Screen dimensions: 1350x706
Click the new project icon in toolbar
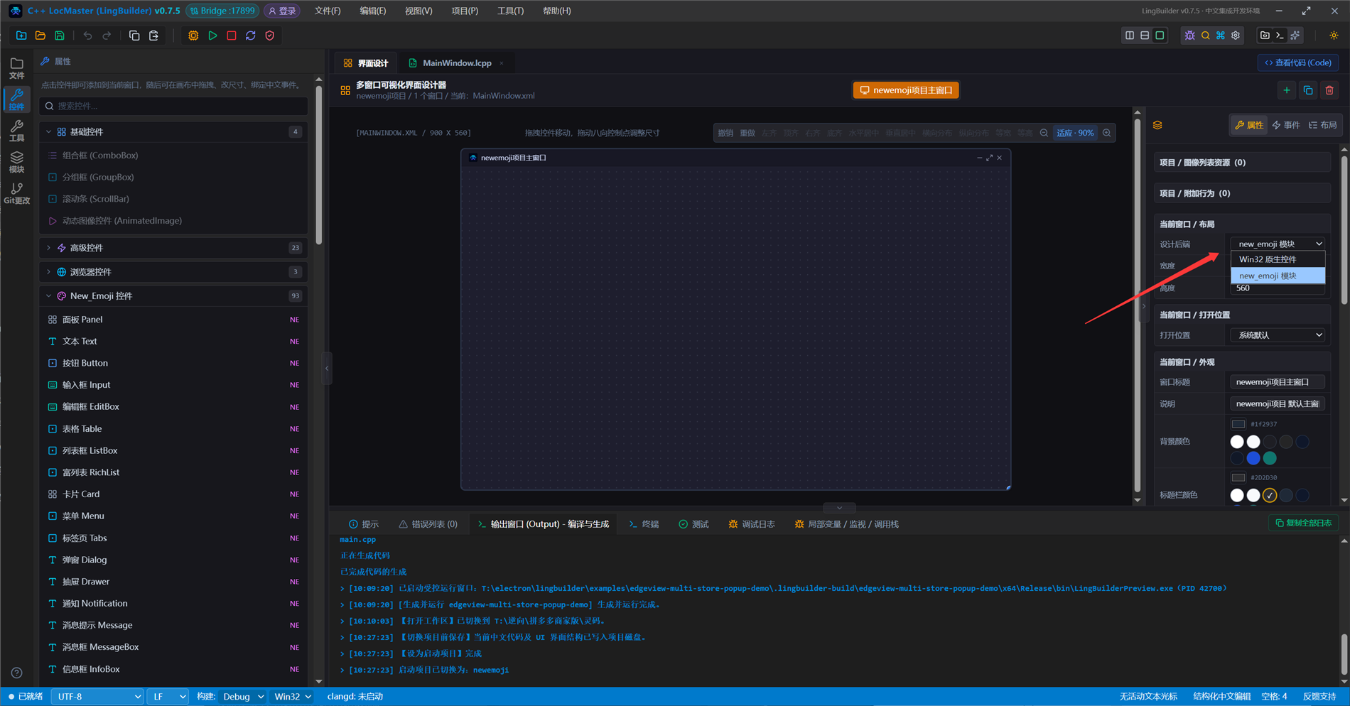pos(21,36)
